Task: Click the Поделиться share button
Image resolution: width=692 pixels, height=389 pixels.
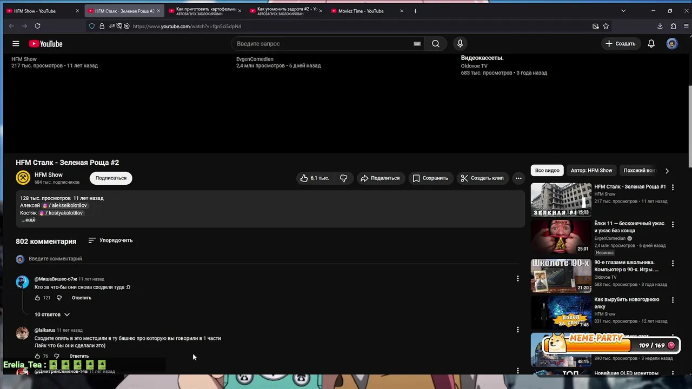Action: pos(380,178)
